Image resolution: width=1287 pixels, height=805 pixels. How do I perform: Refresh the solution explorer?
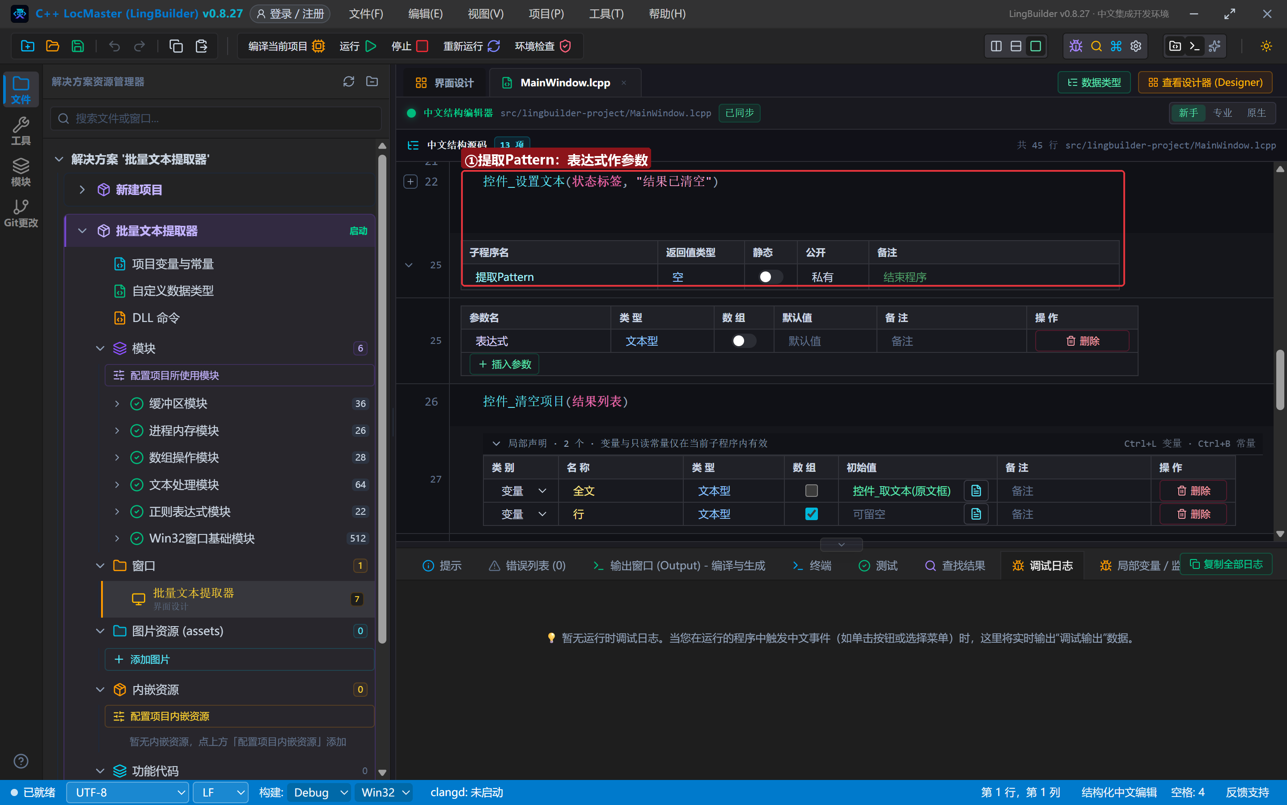click(349, 81)
